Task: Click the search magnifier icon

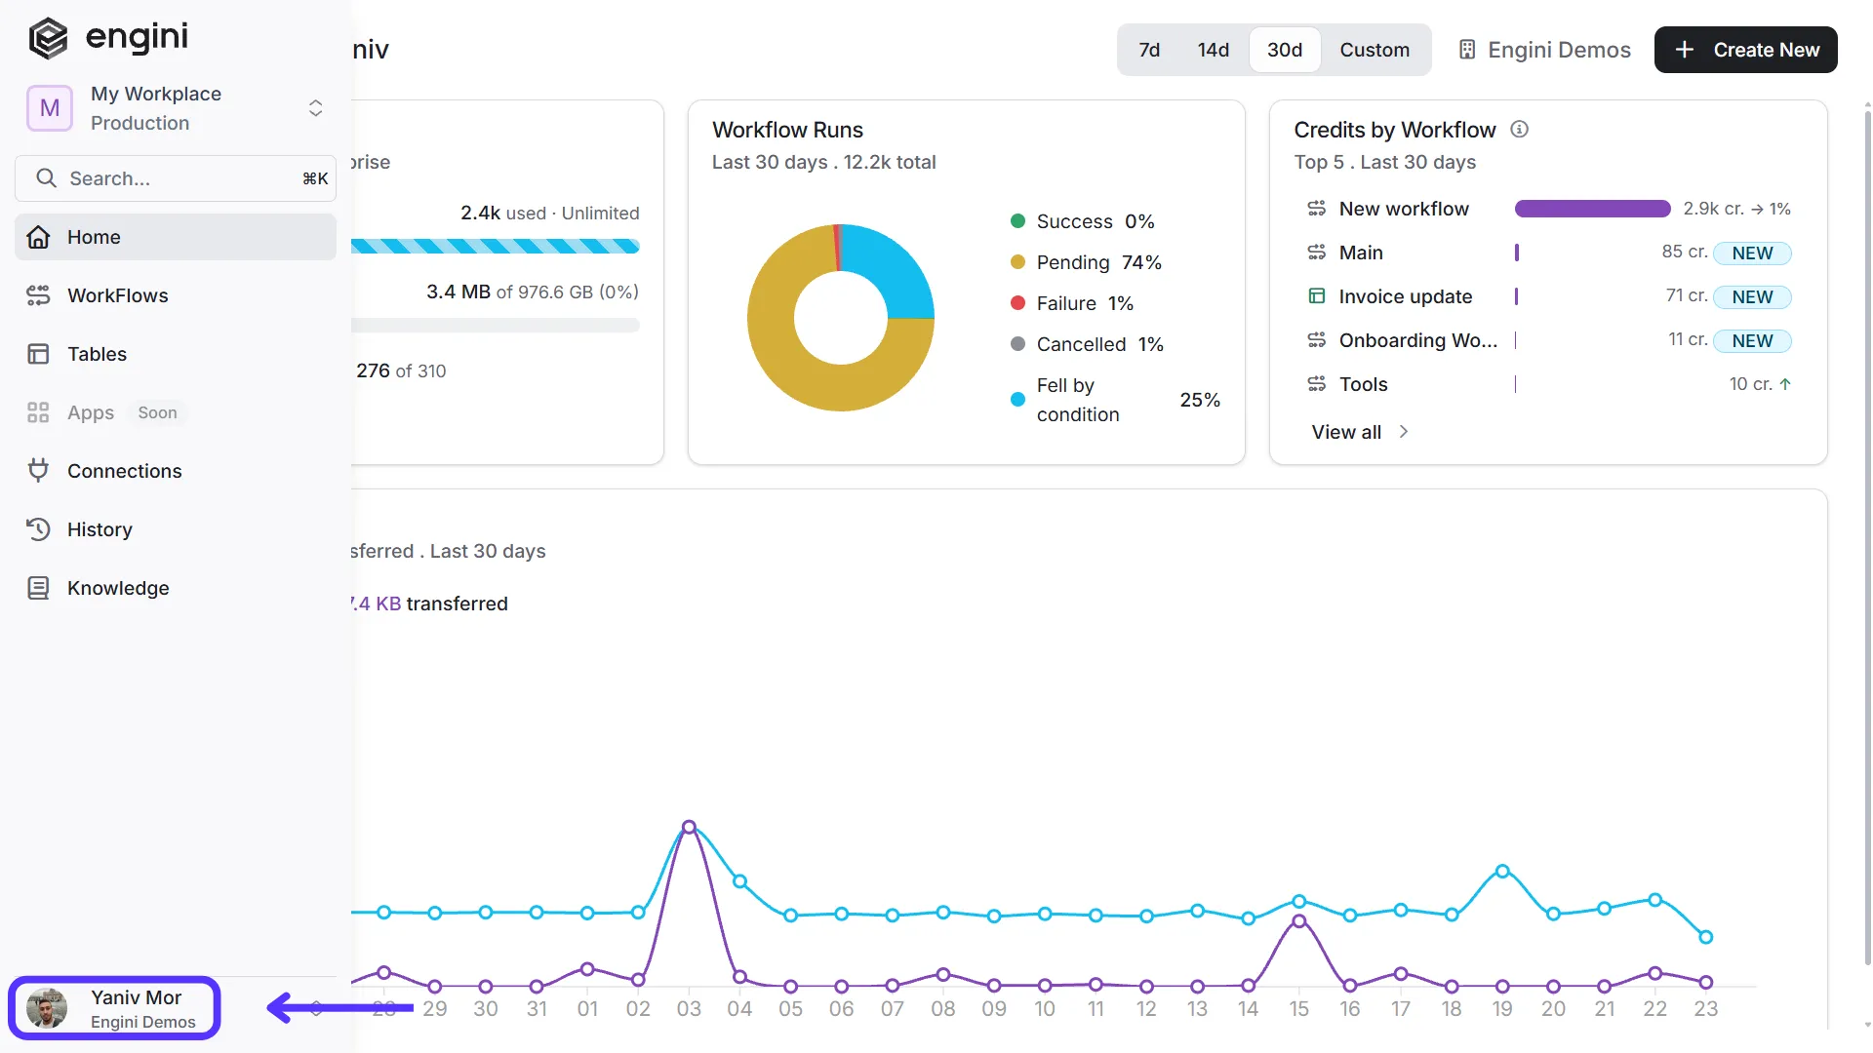Action: coord(46,178)
